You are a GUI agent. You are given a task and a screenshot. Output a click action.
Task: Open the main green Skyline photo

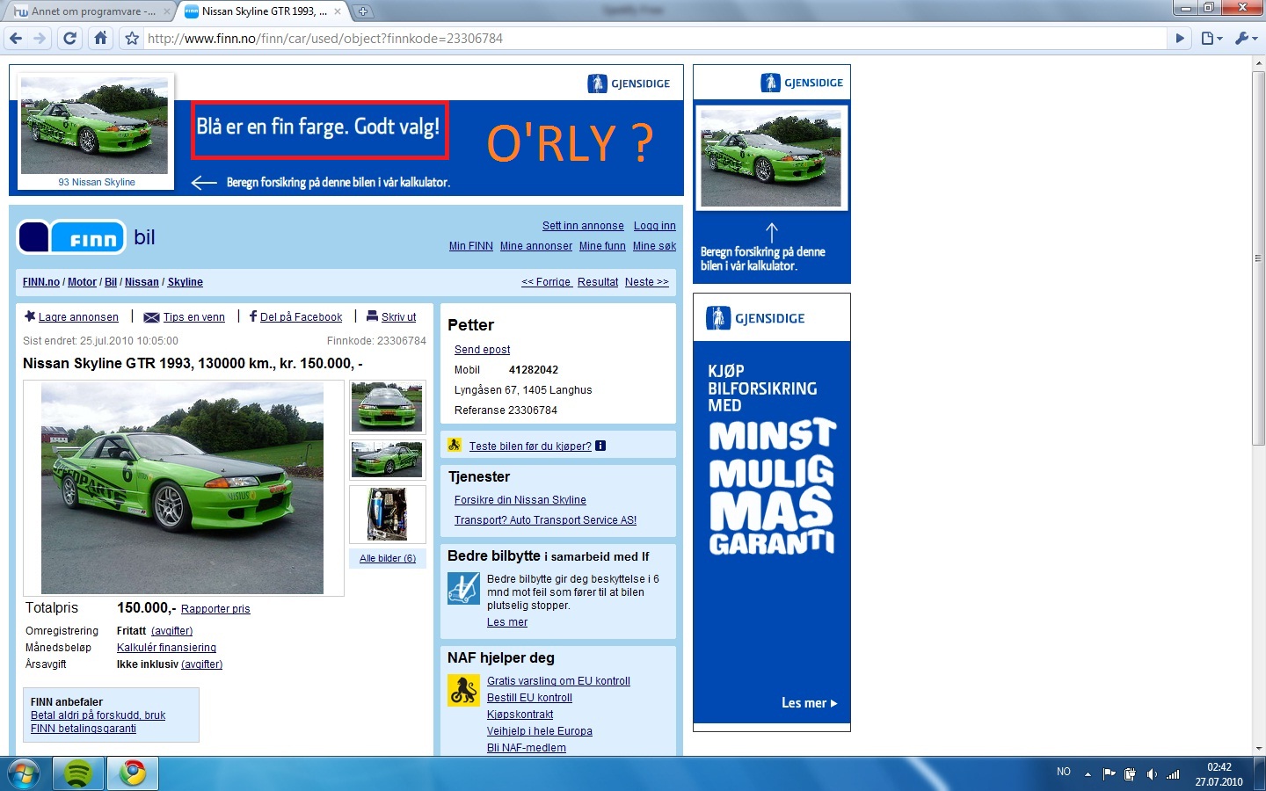(182, 488)
